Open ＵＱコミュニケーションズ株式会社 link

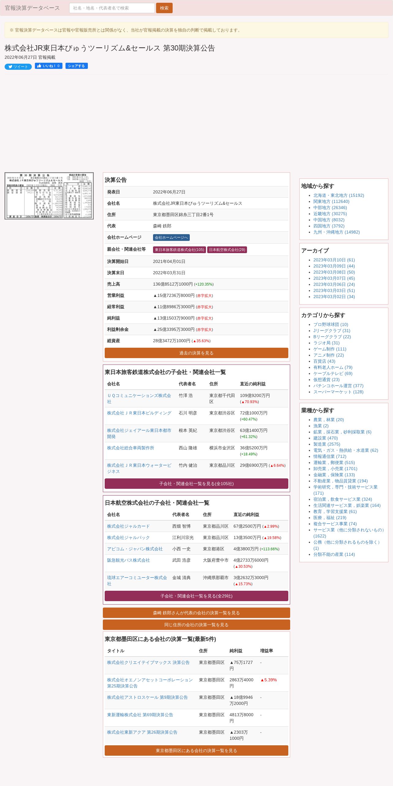tap(139, 399)
